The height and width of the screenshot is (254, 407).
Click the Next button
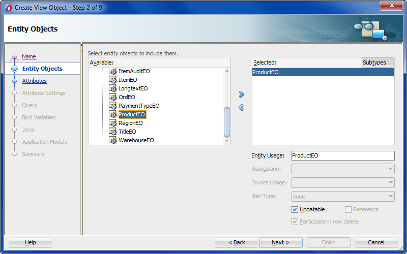tap(281, 243)
